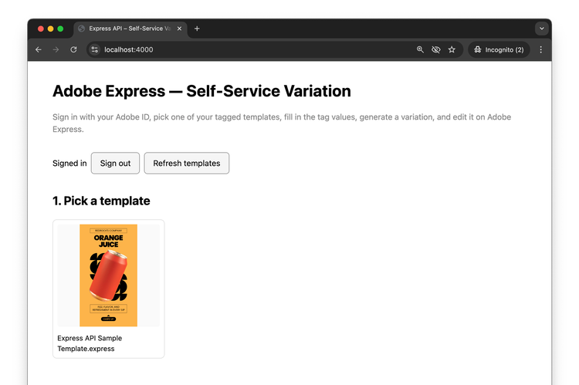The image size is (579, 385).
Task: Click the '1. Pick a template' heading
Action: coord(101,201)
